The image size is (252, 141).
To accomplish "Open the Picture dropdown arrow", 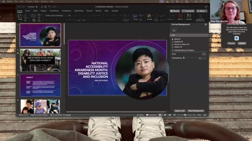I will click(138, 16).
